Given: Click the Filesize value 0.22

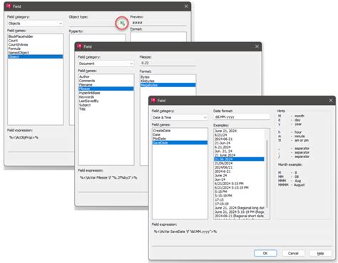Looking at the screenshot, I should point(145,63).
